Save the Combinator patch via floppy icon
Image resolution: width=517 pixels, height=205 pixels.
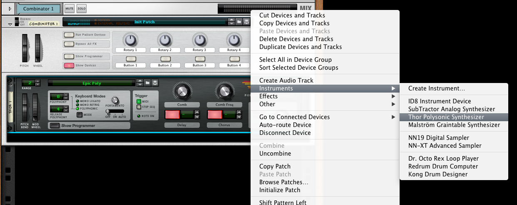click(x=246, y=22)
